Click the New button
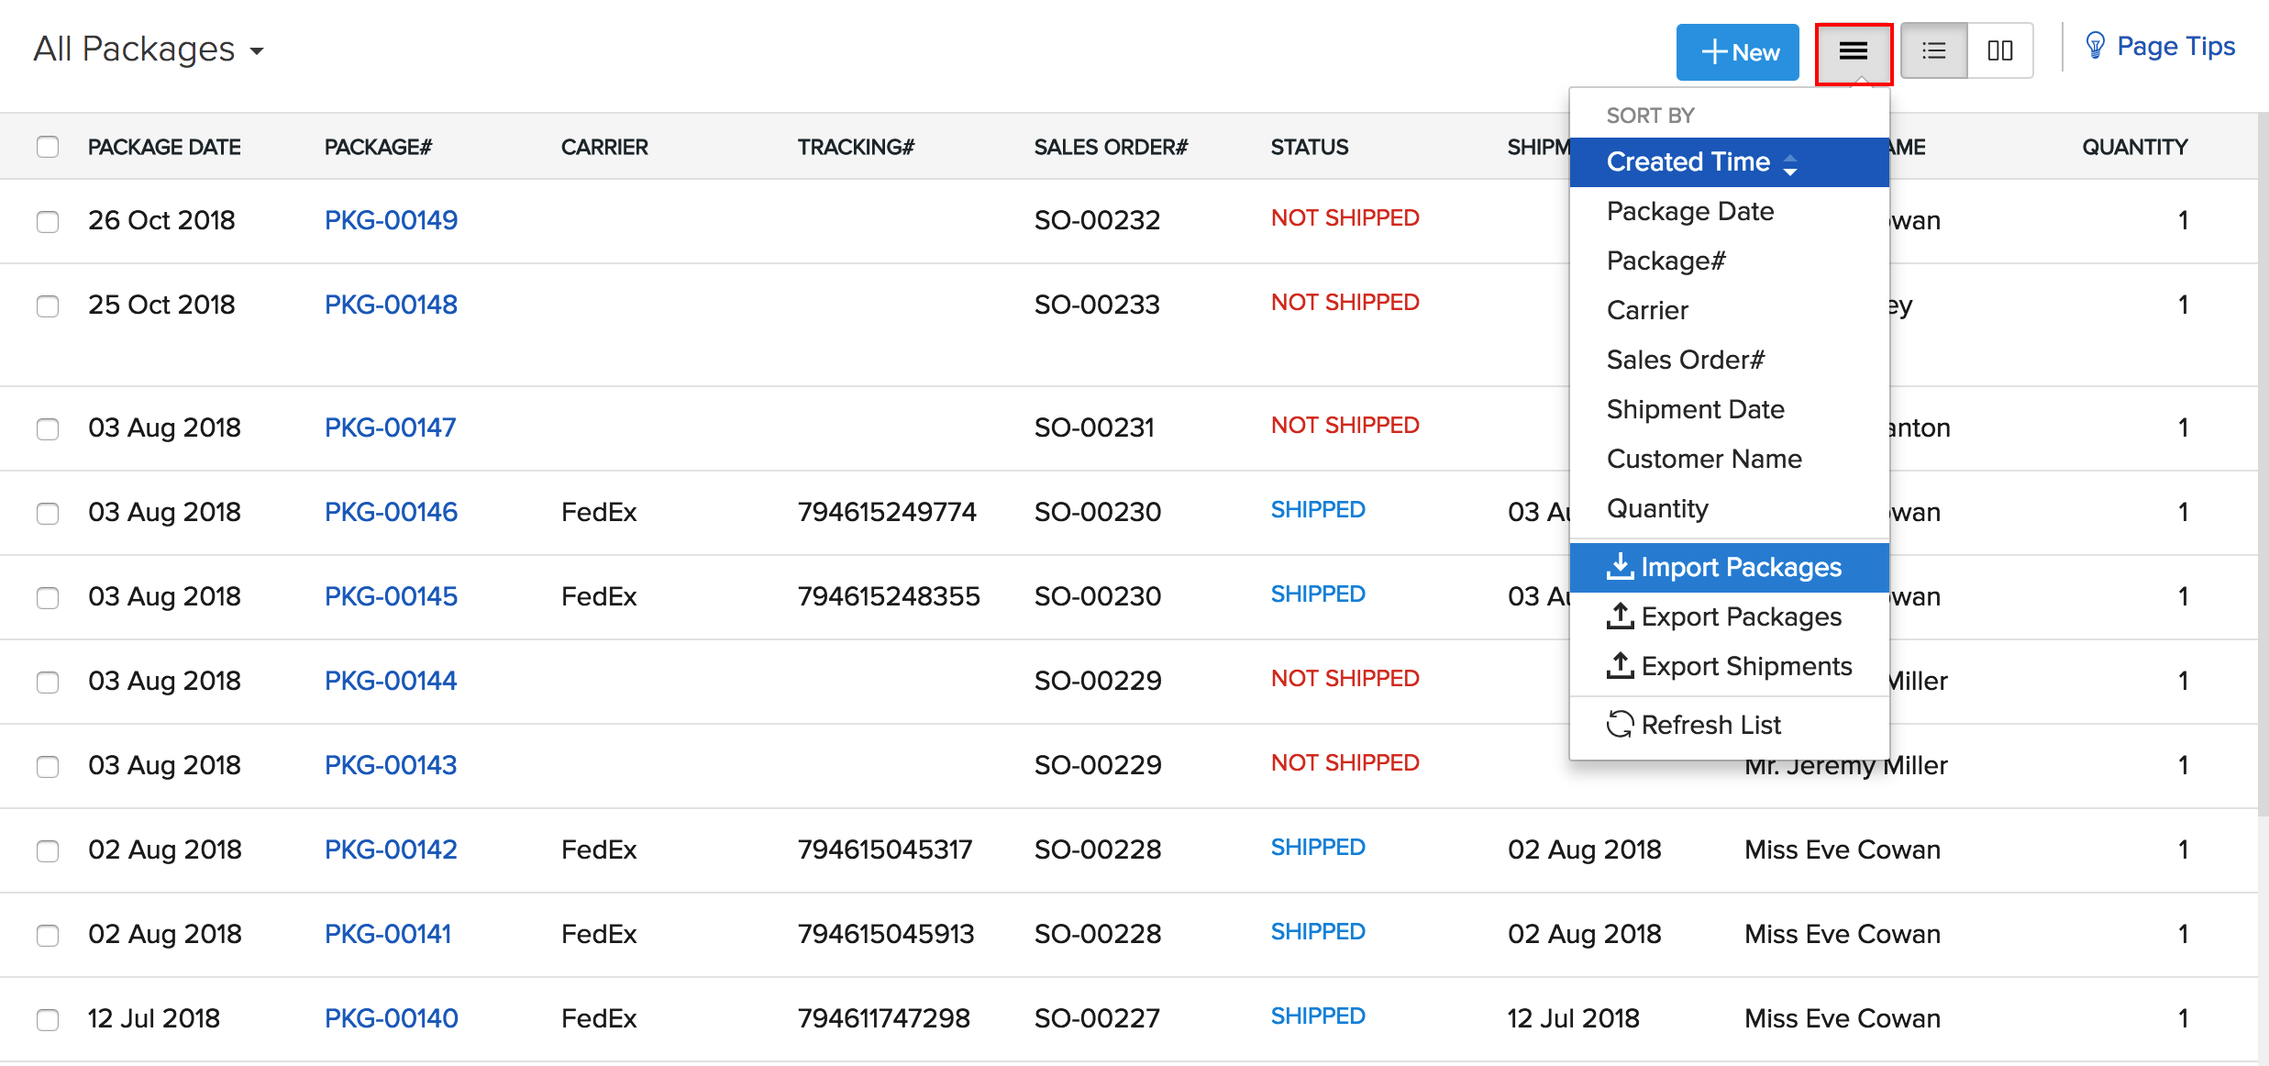This screenshot has height=1066, width=2269. pos(1736,51)
